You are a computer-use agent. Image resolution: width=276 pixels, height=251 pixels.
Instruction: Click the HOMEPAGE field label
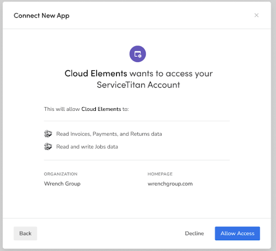(160, 174)
